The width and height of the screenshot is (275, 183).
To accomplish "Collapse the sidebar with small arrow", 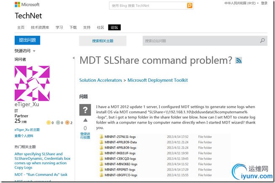I will (x=74, y=58).
